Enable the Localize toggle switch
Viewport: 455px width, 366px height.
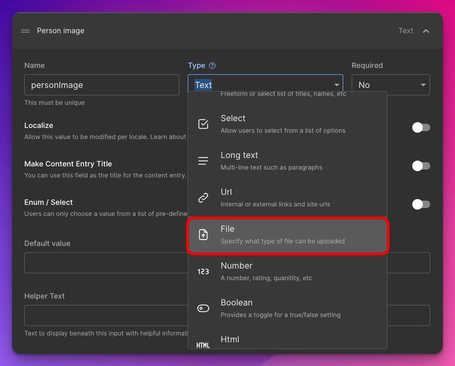pyautogui.click(x=421, y=127)
